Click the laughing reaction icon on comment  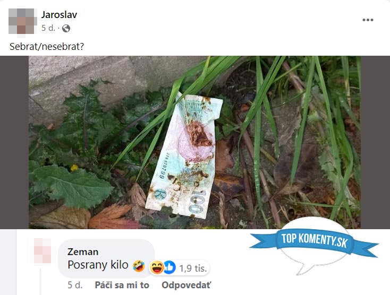[x=156, y=267]
